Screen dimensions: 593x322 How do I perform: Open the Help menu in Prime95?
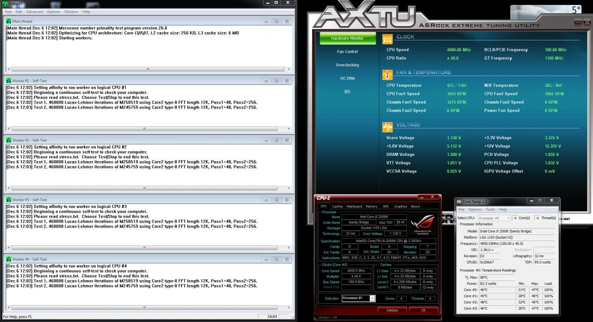(x=86, y=12)
